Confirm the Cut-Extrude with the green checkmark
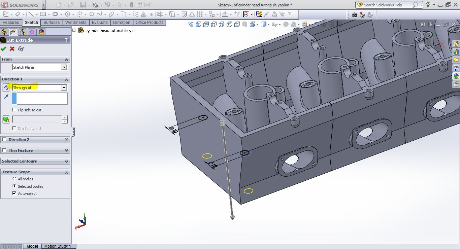Image resolution: width=460 pixels, height=249 pixels. click(x=4, y=49)
